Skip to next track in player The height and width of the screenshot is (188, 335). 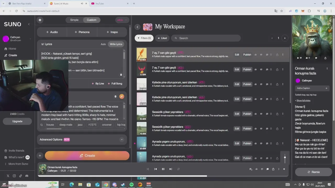(171, 169)
